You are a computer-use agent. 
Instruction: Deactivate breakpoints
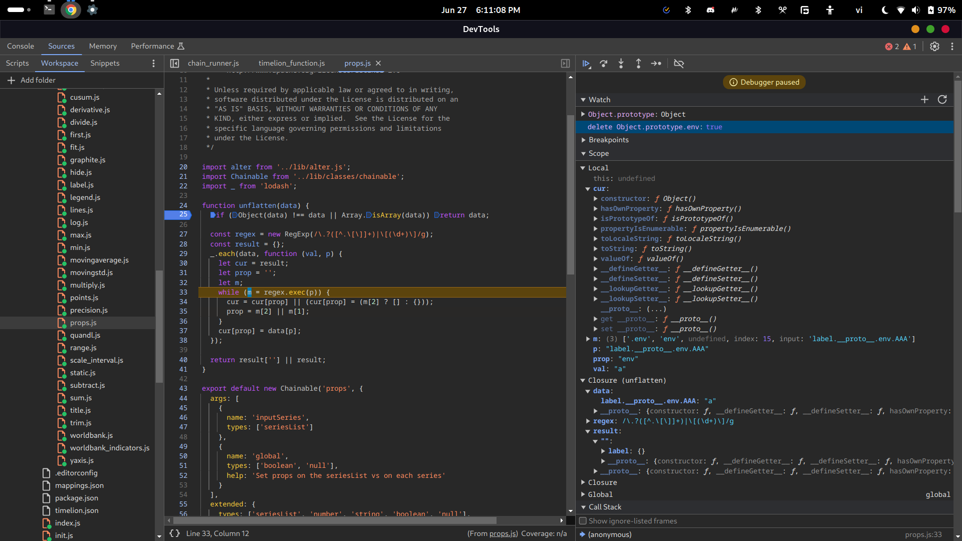point(679,64)
